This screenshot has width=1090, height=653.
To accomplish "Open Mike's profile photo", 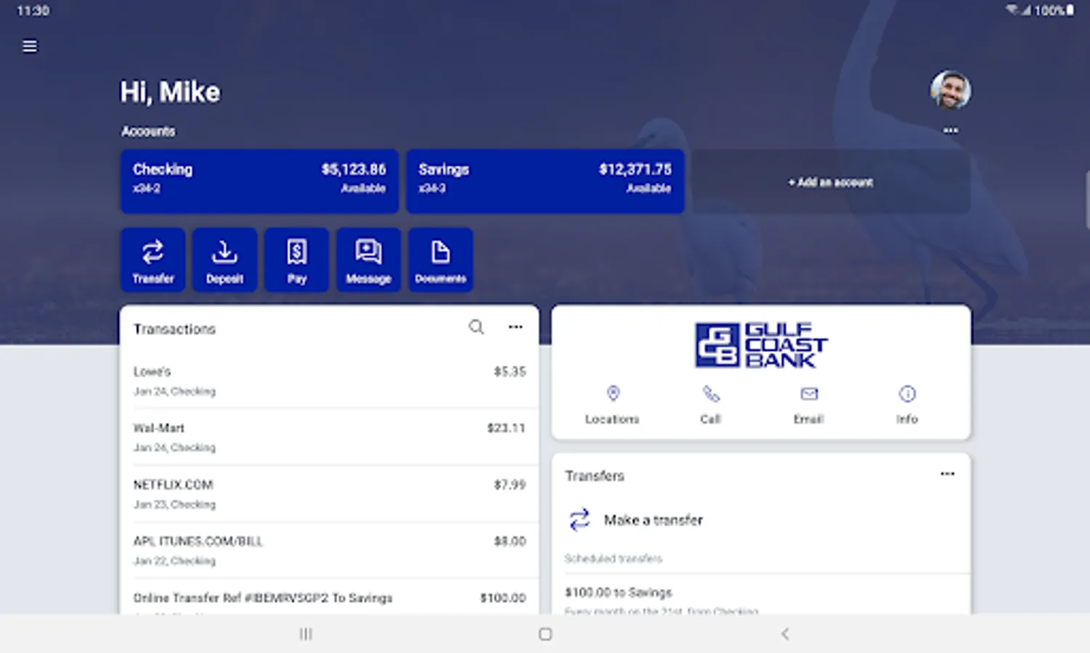I will [951, 90].
